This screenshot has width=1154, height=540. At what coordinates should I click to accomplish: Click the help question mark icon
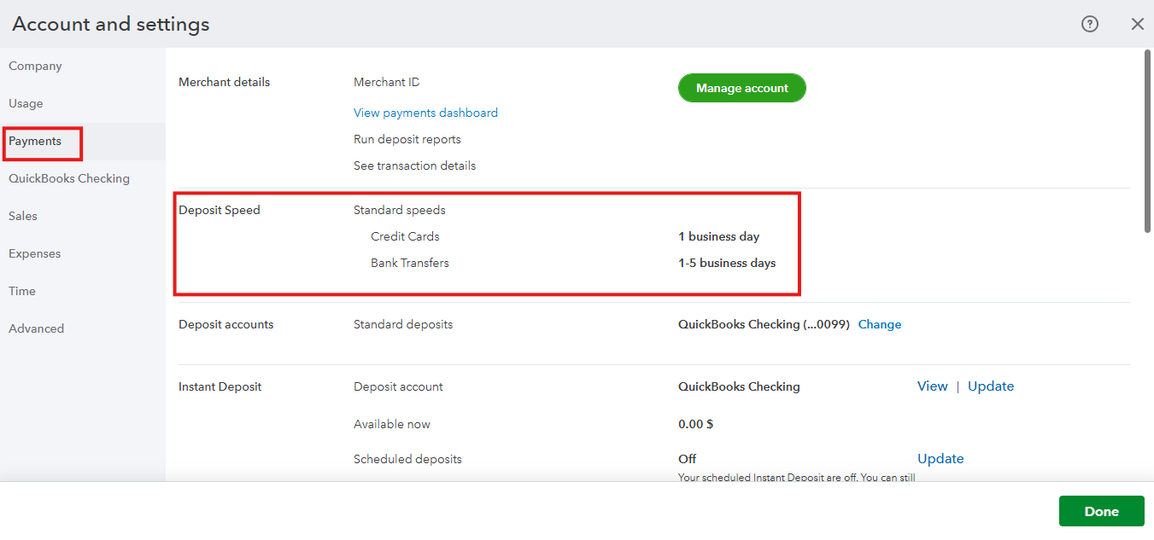pyautogui.click(x=1089, y=24)
